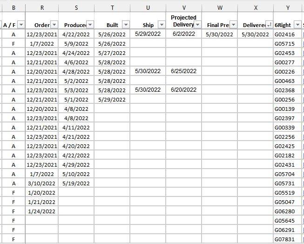Click the Delivered column sort-filter icon

[269, 25]
